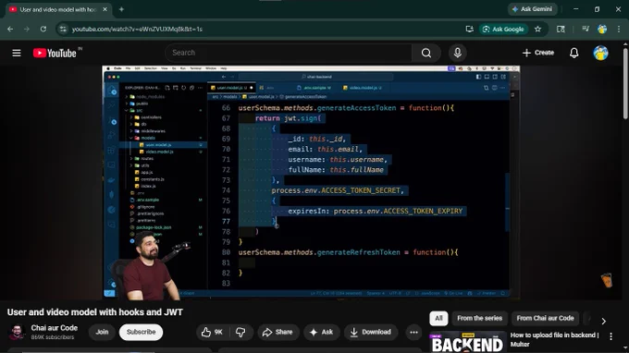The image size is (629, 353).
Task: Open YouTube notifications bell
Action: (x=574, y=53)
